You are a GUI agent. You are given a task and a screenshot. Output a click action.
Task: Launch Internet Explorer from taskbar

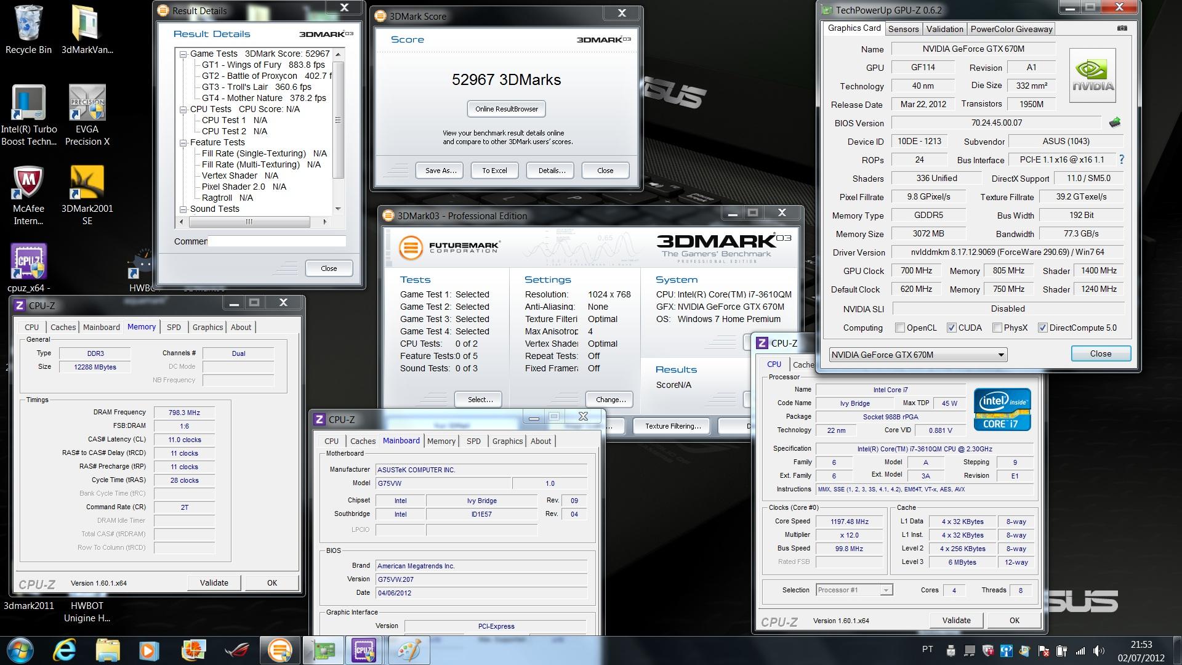coord(65,650)
